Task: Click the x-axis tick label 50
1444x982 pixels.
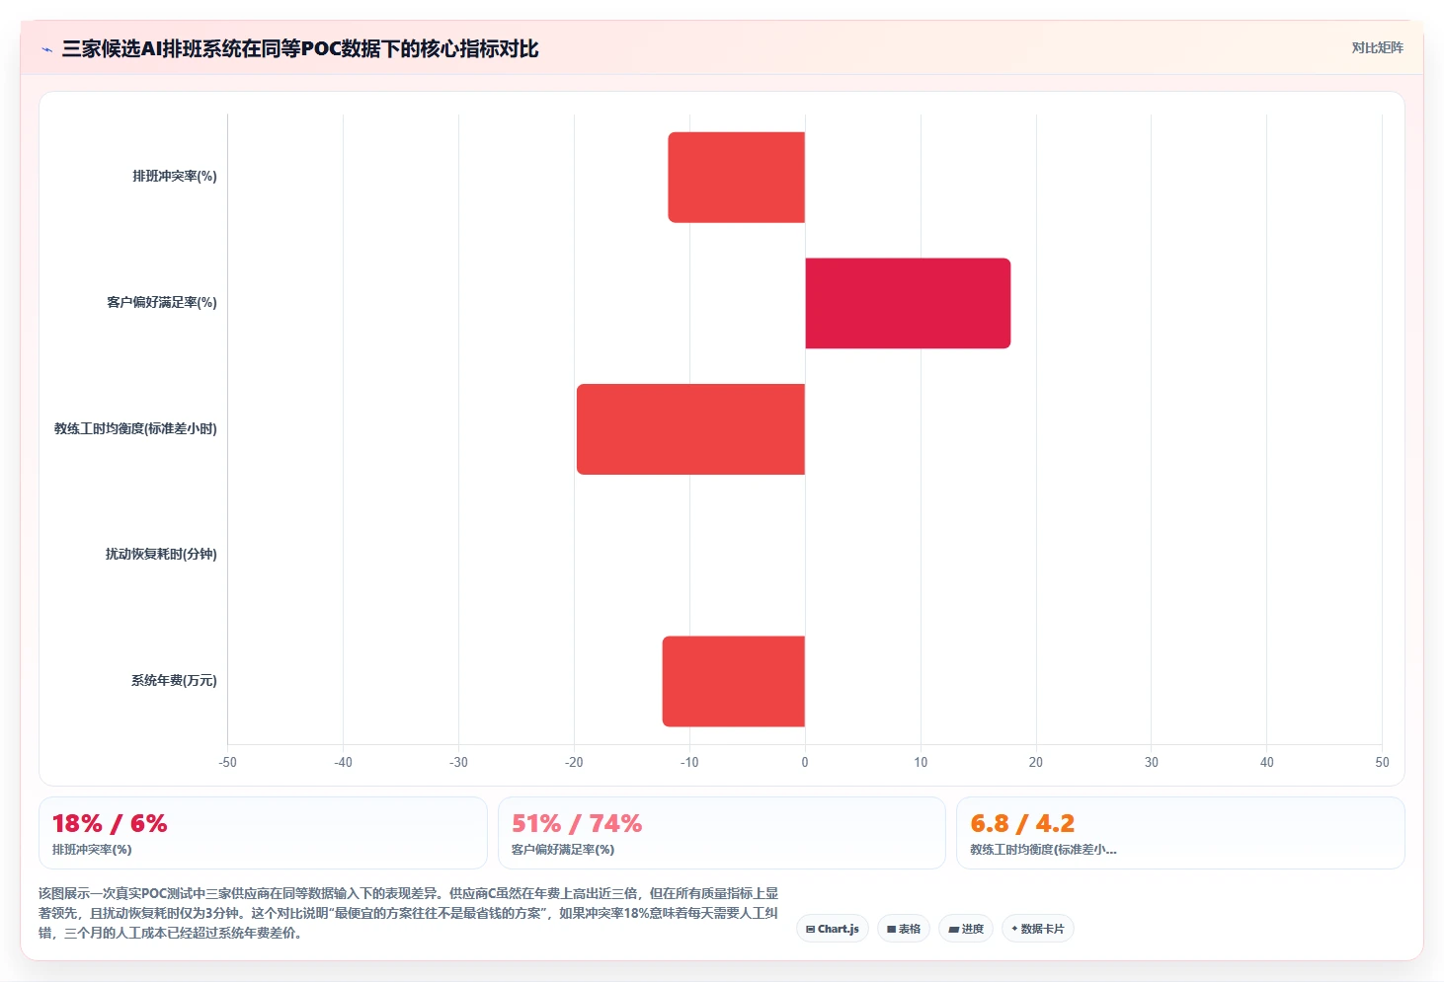Action: click(x=1382, y=762)
